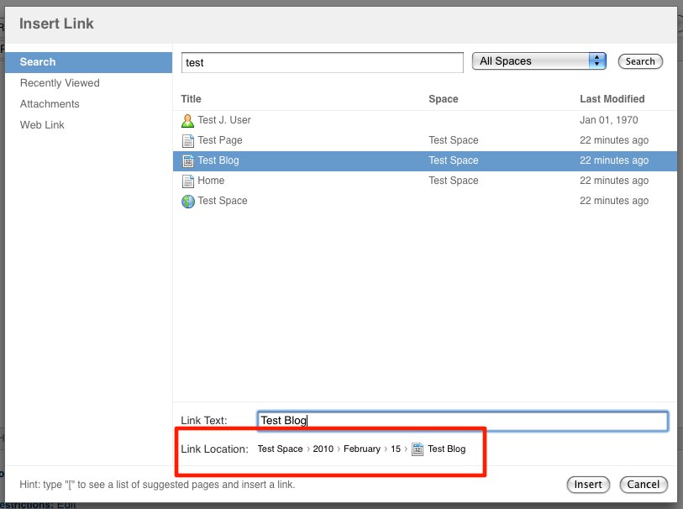Viewport: 683px width, 509px height.
Task: Click 'Test Blog' in Link Location breadcrumb
Action: (x=446, y=449)
